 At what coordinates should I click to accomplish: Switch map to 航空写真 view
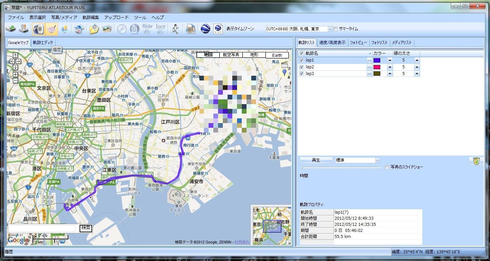tap(231, 55)
